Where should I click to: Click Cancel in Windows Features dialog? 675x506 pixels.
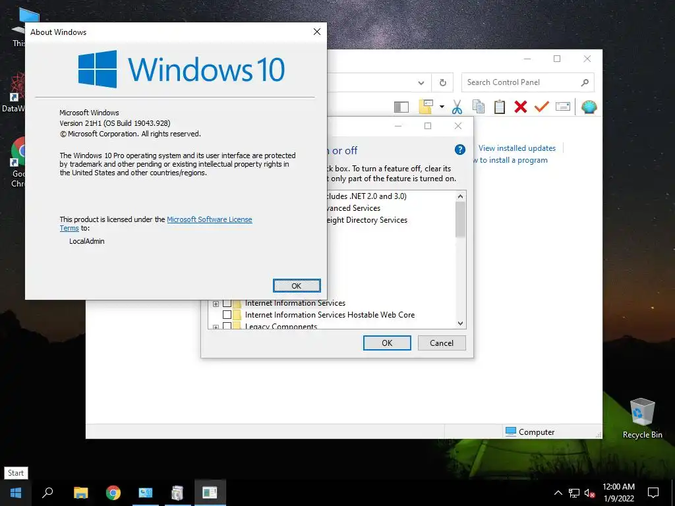pyautogui.click(x=442, y=343)
